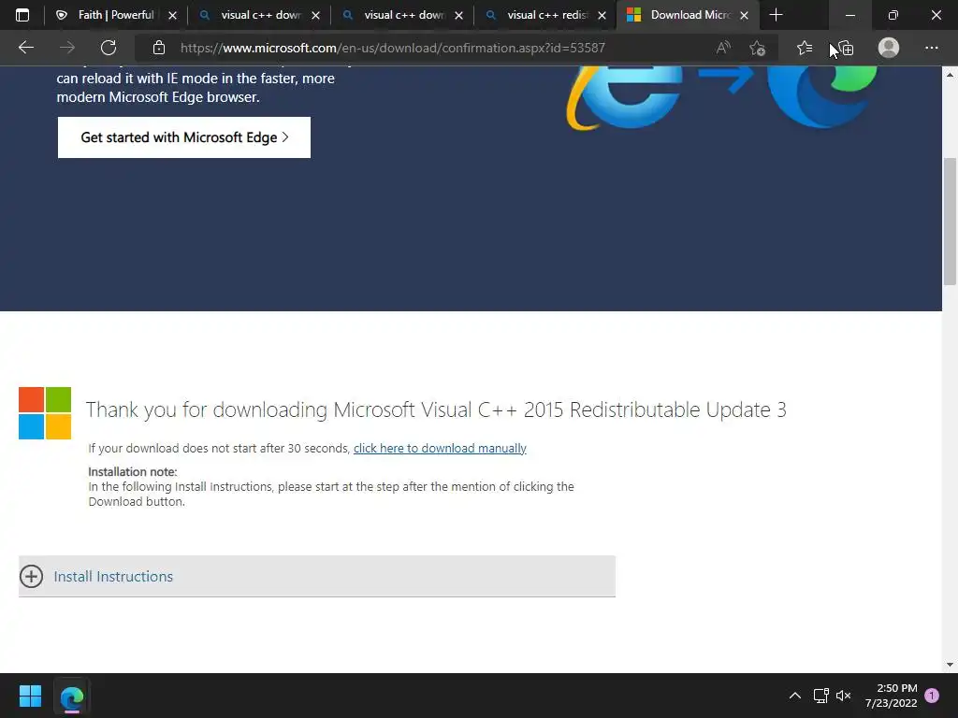Click Get started with Microsoft Edge button
Viewport: 958px width, 718px height.
[x=184, y=137]
